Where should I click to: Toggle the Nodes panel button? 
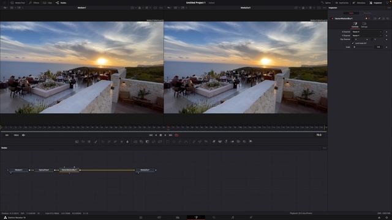point(61,2)
